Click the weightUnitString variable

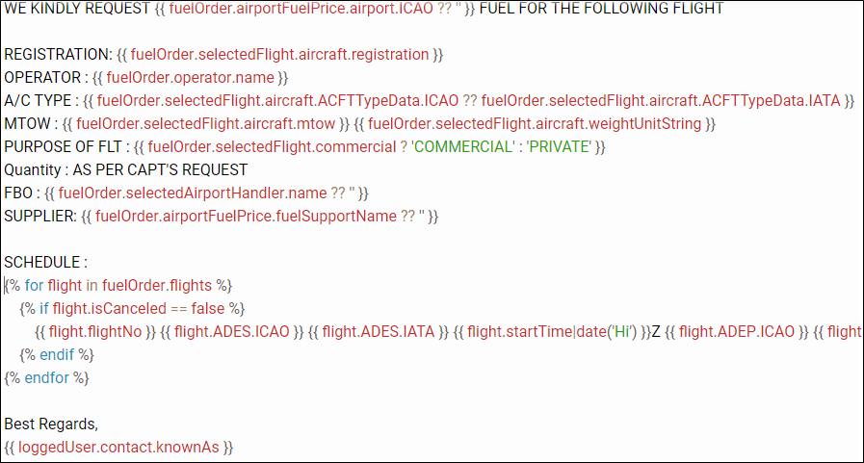pyautogui.click(x=535, y=124)
